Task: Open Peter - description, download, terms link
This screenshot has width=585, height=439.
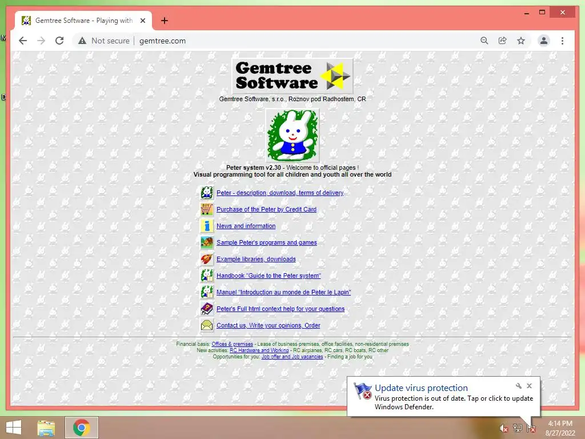Action: tap(280, 193)
